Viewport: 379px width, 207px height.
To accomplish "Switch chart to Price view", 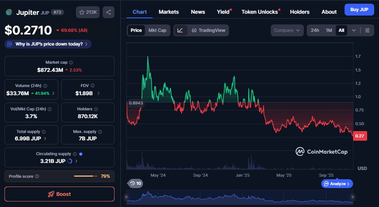I will pos(136,30).
